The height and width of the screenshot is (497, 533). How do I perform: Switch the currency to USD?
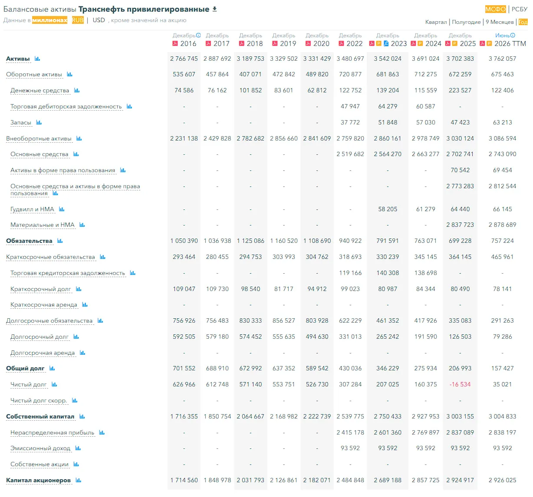[x=99, y=20]
